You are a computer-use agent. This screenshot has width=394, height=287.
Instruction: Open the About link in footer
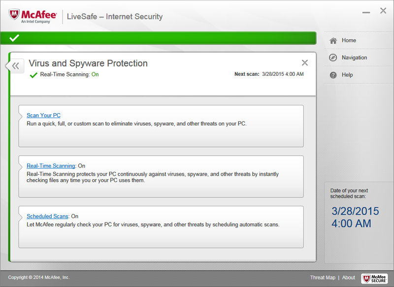point(349,278)
